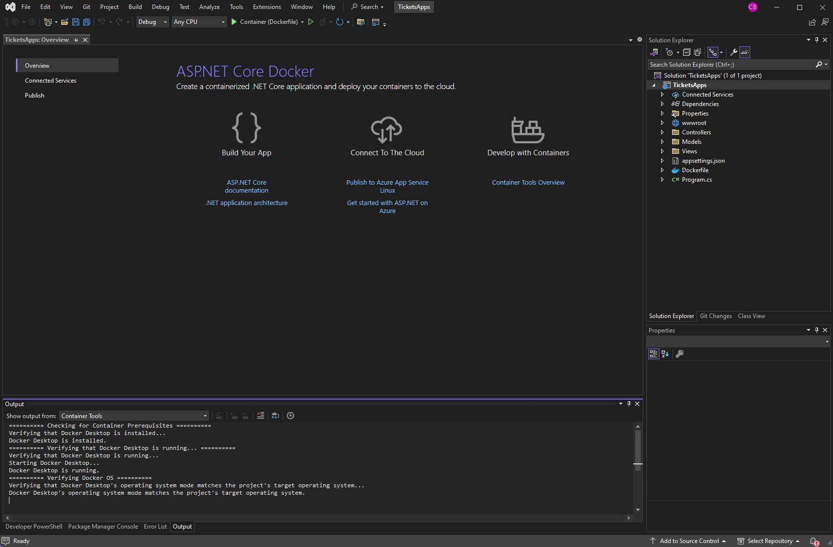Click the Undo arrow icon
This screenshot has height=547, width=833.
(x=102, y=22)
